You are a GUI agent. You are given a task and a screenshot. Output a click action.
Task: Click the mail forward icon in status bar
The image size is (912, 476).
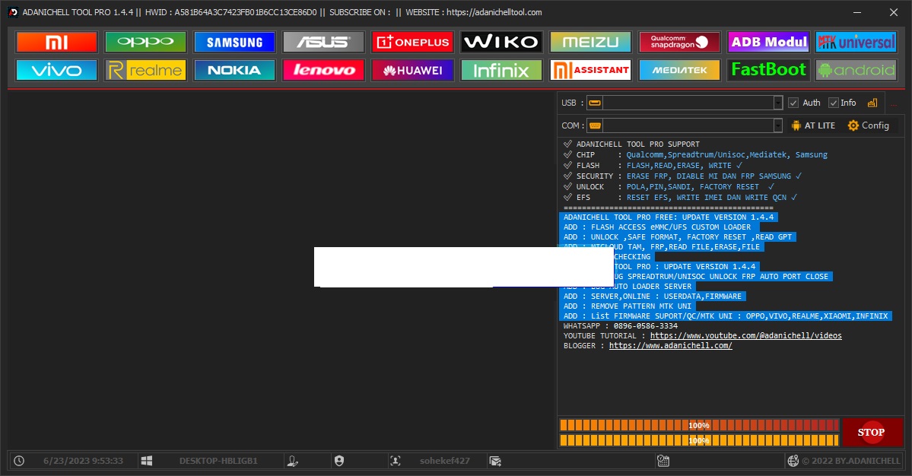pyautogui.click(x=495, y=461)
